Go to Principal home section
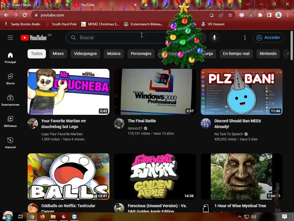The width and height of the screenshot is (294, 221). click(x=10, y=58)
